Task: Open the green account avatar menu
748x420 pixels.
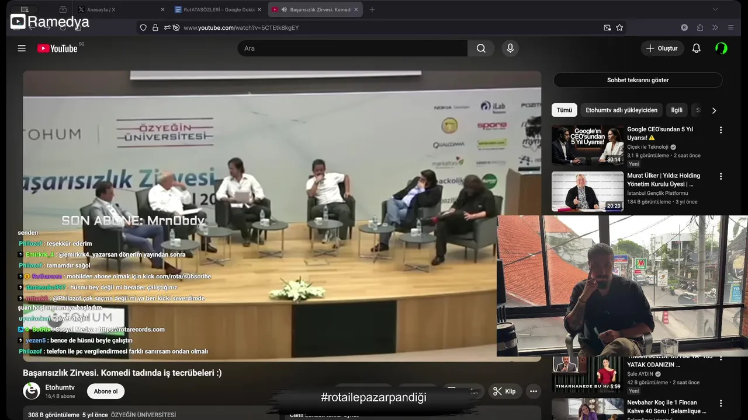Action: tap(721, 48)
